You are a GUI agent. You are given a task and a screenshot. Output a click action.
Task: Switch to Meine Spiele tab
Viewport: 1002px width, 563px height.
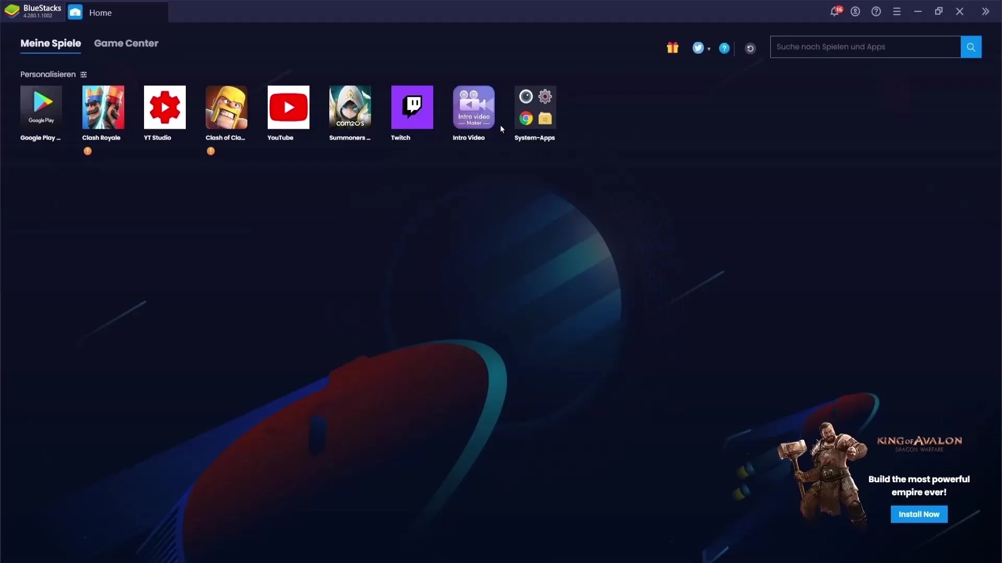(x=50, y=43)
